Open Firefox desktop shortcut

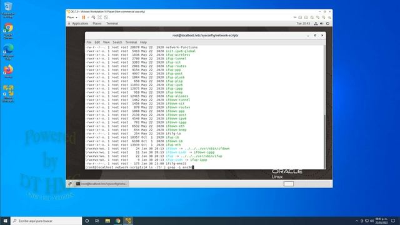8,71
